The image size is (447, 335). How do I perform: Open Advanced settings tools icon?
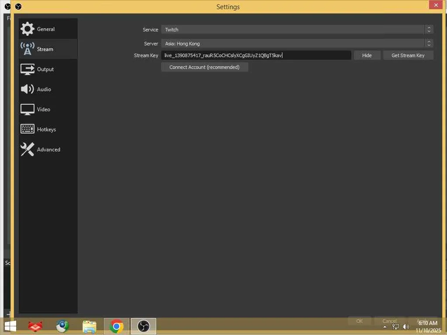(x=28, y=149)
